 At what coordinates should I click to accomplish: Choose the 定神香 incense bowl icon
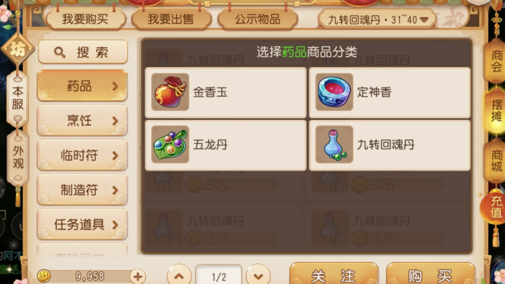[x=334, y=92]
